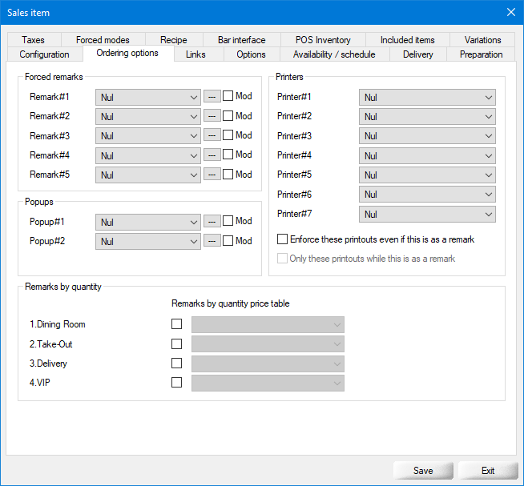Close the Sales item dialog
Image resolution: width=524 pixels, height=486 pixels.
(511, 11)
